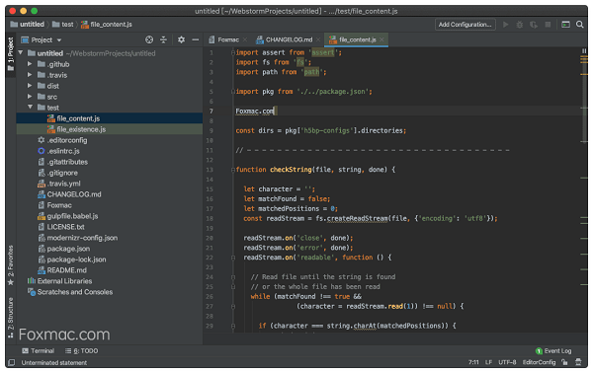Expand the dist folder
This screenshot has height=373, width=593.
(x=30, y=86)
